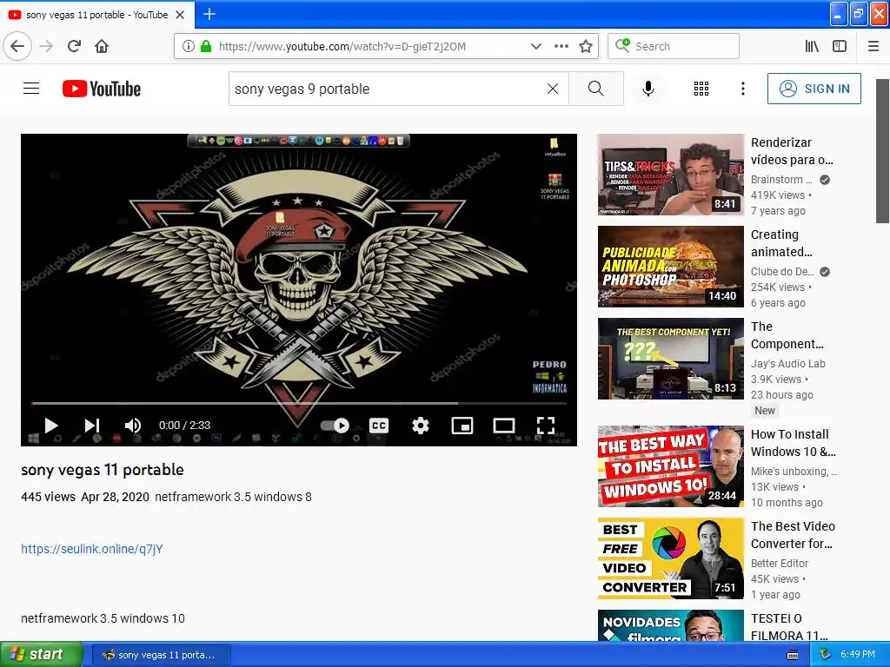890x667 pixels.
Task: Open the page actions three-dot menu
Action: point(561,46)
